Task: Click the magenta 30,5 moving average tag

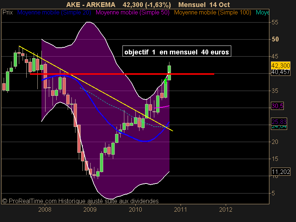Action: click(277, 106)
